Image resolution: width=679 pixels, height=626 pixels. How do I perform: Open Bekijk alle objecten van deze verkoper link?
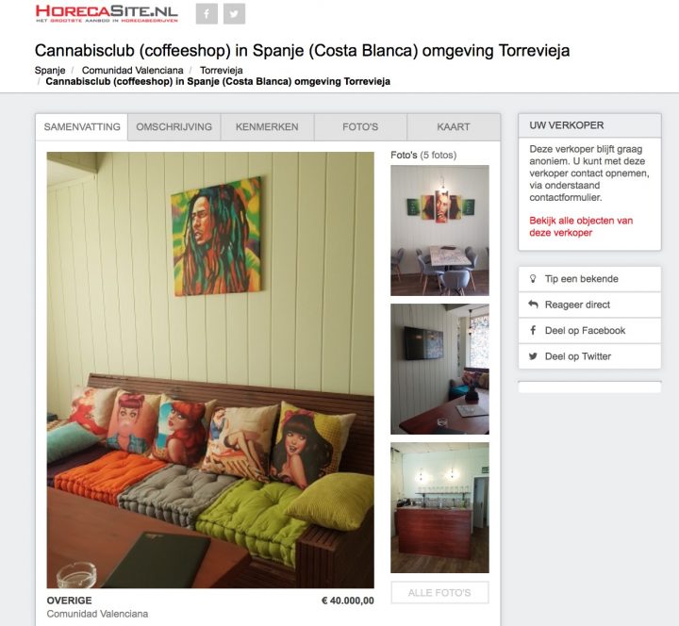[x=581, y=226]
